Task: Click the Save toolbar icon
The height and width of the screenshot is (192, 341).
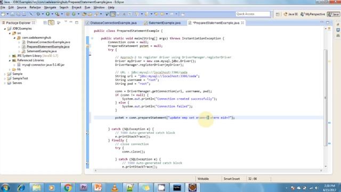Action: [12, 14]
